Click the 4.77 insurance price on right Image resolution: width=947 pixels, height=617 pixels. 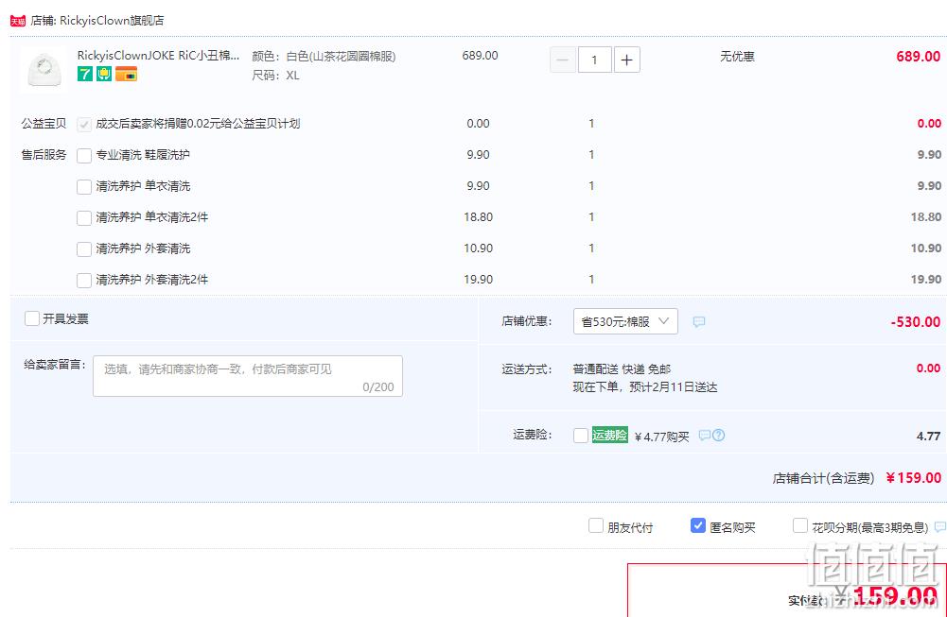[928, 437]
